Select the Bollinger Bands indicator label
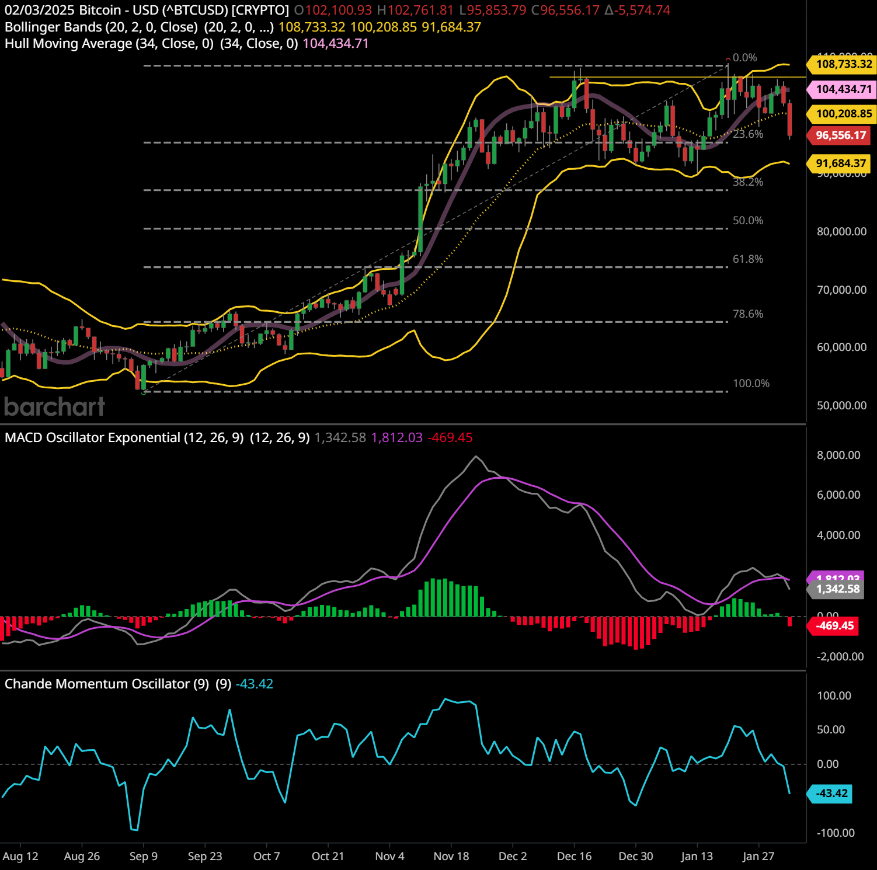 tap(101, 27)
